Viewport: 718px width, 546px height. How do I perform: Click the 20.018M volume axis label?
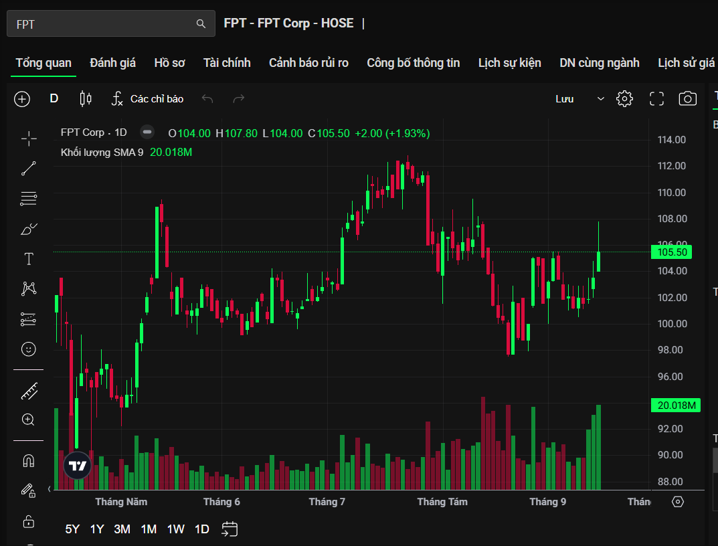(x=676, y=405)
